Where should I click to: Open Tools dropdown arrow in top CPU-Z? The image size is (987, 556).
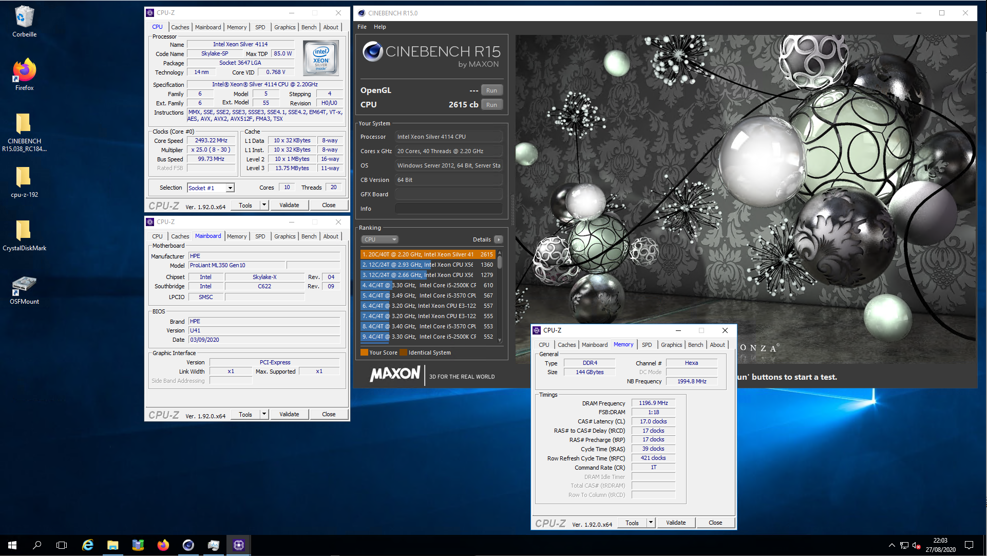point(264,205)
